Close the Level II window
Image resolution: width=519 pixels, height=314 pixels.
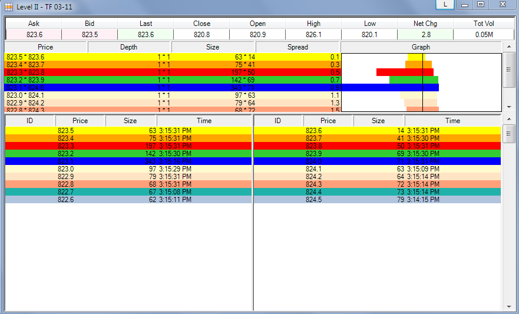tap(503, 5)
